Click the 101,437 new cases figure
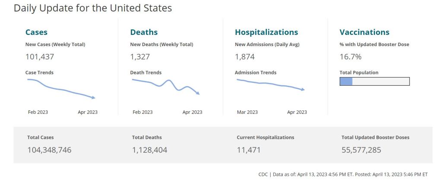The height and width of the screenshot is (181, 442). point(40,56)
